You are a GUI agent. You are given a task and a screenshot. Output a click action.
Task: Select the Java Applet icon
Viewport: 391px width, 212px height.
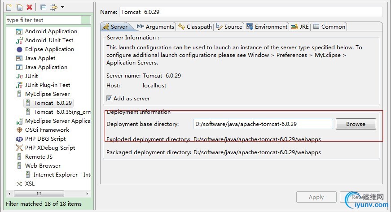pyautogui.click(x=19, y=58)
